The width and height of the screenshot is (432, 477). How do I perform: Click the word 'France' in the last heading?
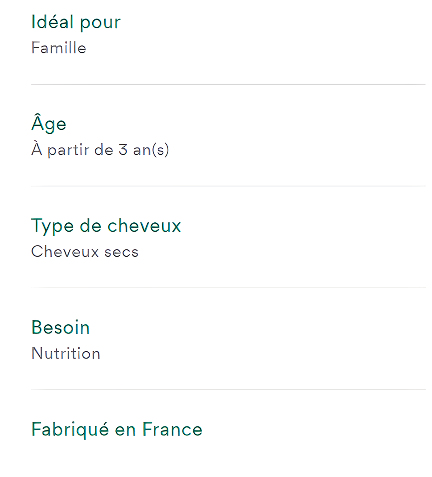(x=172, y=429)
